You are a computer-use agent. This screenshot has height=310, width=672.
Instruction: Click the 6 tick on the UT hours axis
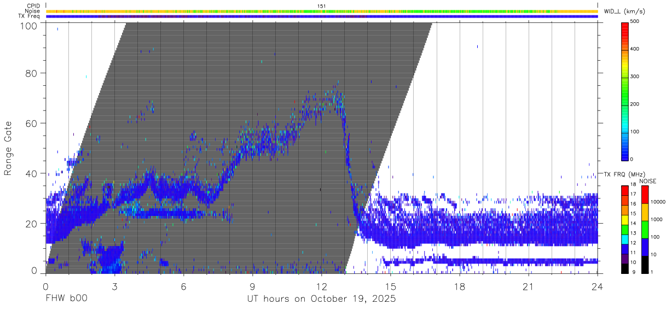click(x=183, y=286)
